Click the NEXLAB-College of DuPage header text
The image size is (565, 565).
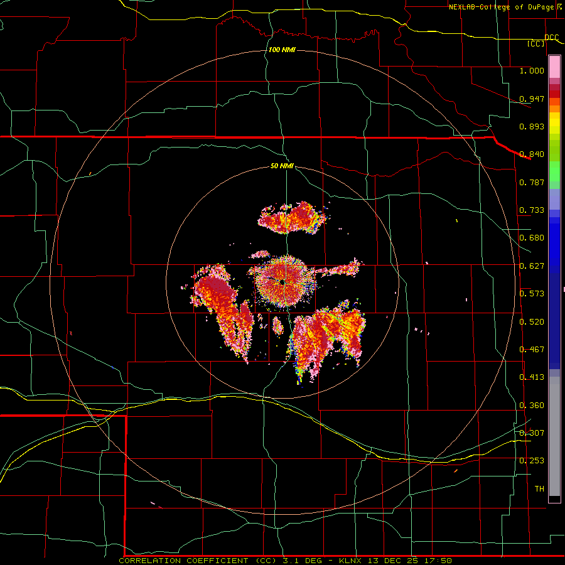pyautogui.click(x=506, y=7)
